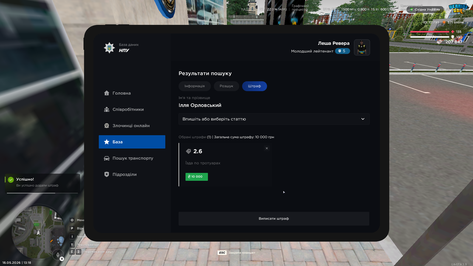Click the Успішно! notification title
This screenshot has width=473, height=266.
[25, 179]
